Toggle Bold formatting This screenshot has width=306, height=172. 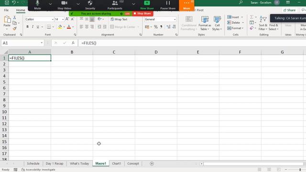[x=28, y=27]
